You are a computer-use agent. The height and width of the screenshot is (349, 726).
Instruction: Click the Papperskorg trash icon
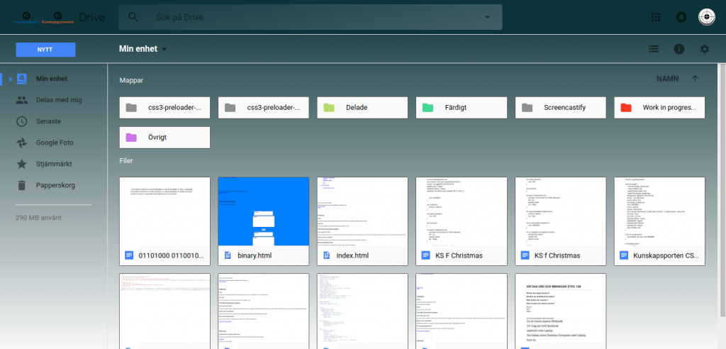tap(22, 185)
